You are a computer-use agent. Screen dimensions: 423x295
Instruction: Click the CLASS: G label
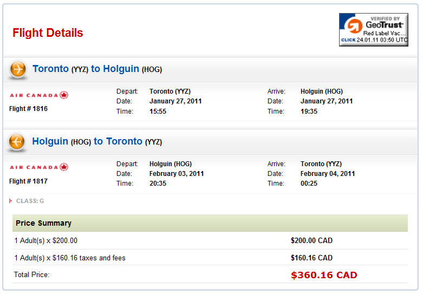30,201
